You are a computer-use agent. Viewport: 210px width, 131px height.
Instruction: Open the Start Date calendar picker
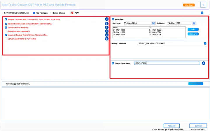click(153, 23)
